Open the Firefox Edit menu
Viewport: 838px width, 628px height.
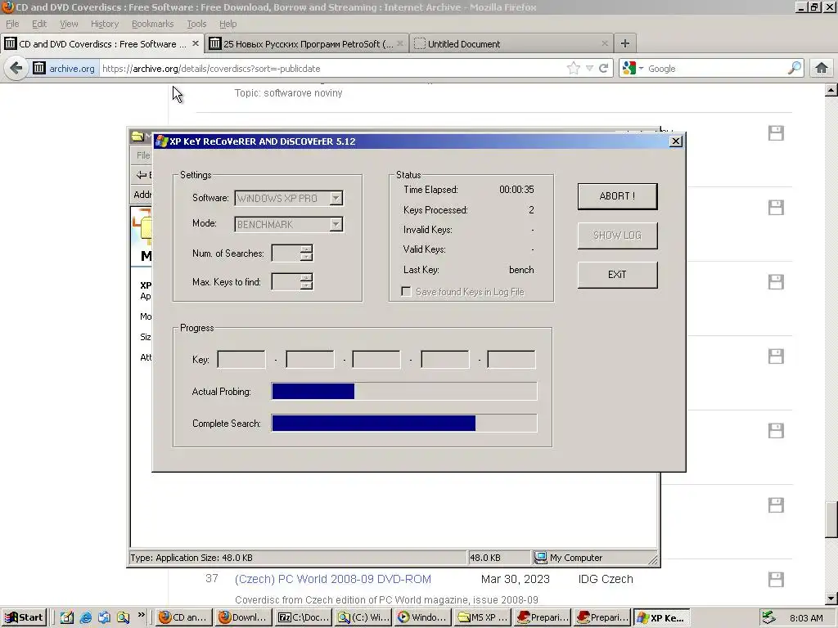coord(39,24)
